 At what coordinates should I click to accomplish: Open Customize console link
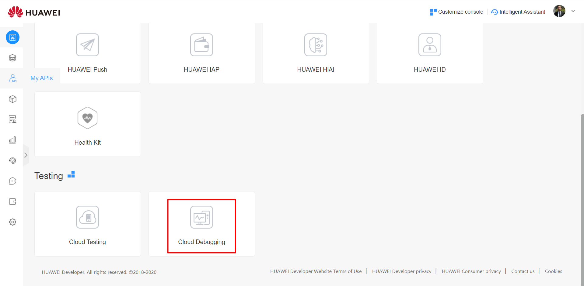click(460, 12)
